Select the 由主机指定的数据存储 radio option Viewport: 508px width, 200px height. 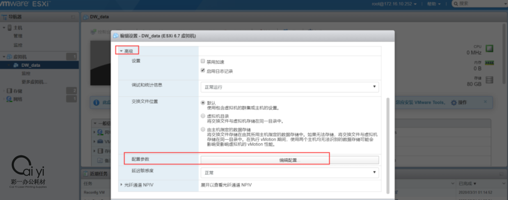(x=203, y=130)
